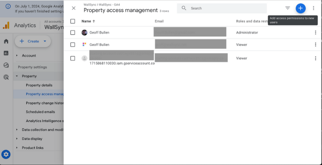Click the Admin gear icon

[x=6, y=154]
